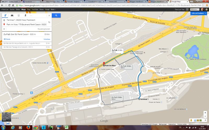
Task: Switch to fernweh - Englisch tab
Action: [x=73, y=2]
